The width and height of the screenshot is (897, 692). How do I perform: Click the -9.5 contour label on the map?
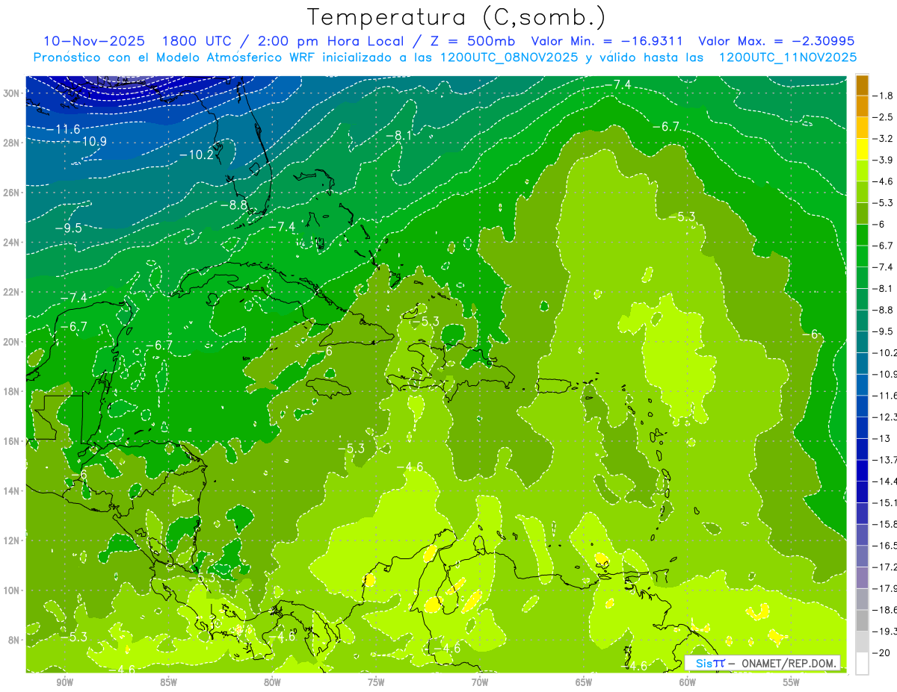pos(69,228)
